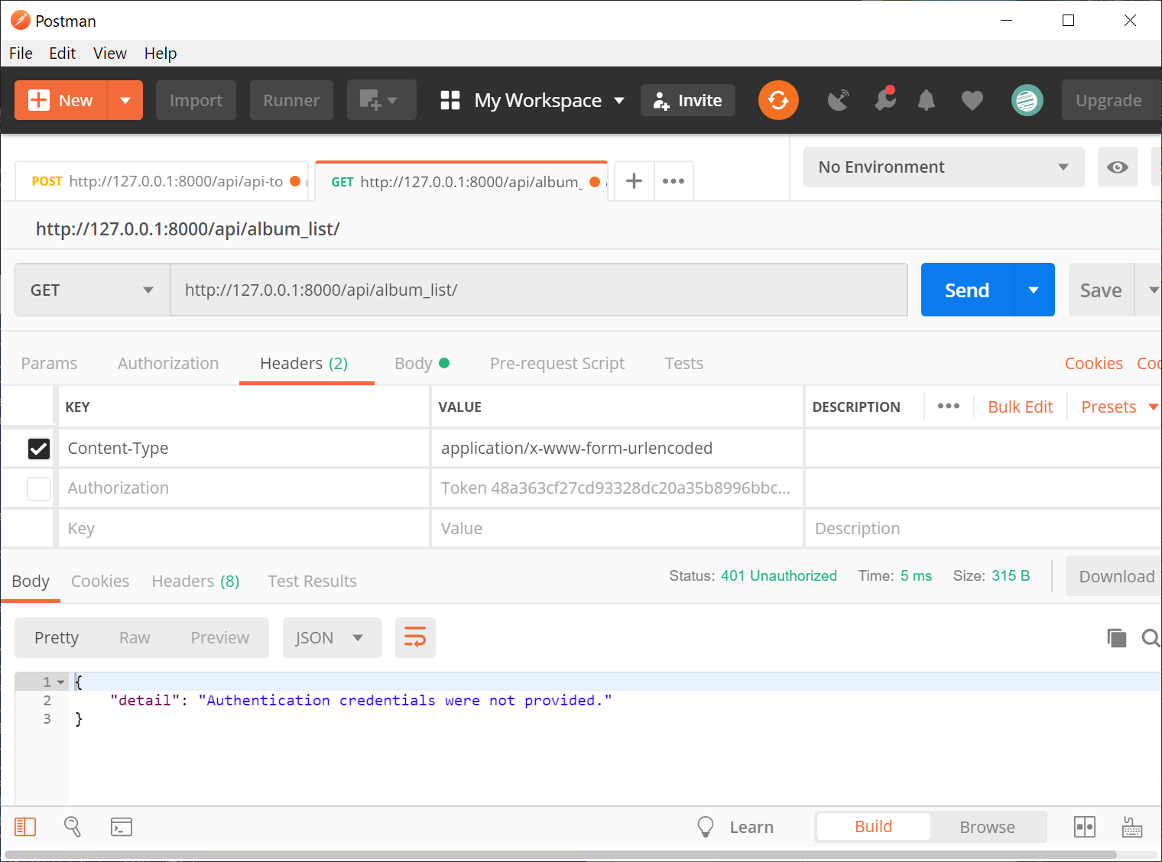The width and height of the screenshot is (1162, 862).
Task: Switch to the Pre-request Script tab
Action: pos(557,363)
